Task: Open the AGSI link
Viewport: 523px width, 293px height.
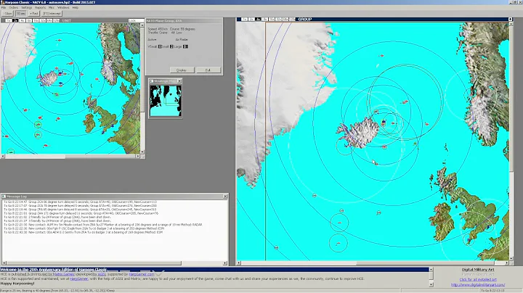Action: click(x=102, y=274)
